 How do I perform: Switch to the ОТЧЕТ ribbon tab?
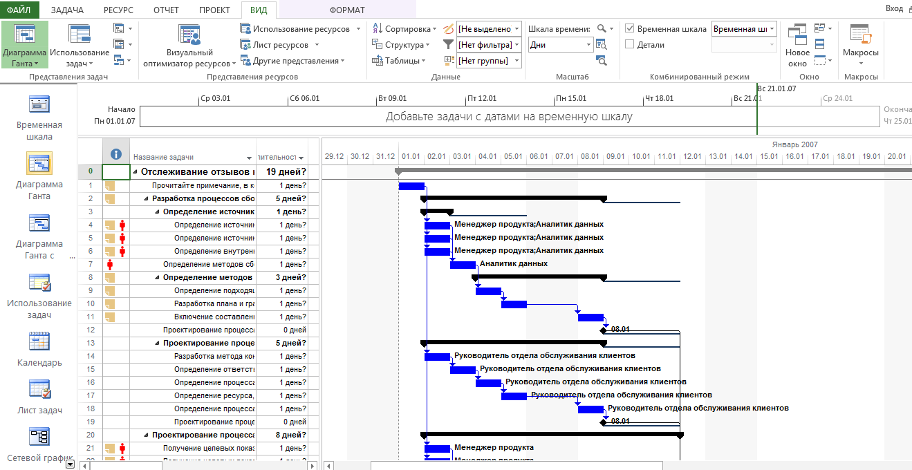click(x=166, y=10)
